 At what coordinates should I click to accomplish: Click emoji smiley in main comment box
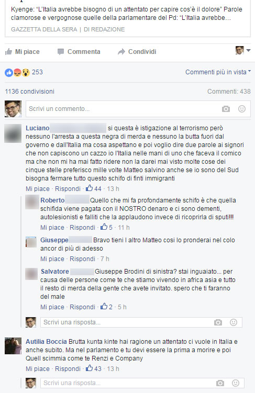242,109
